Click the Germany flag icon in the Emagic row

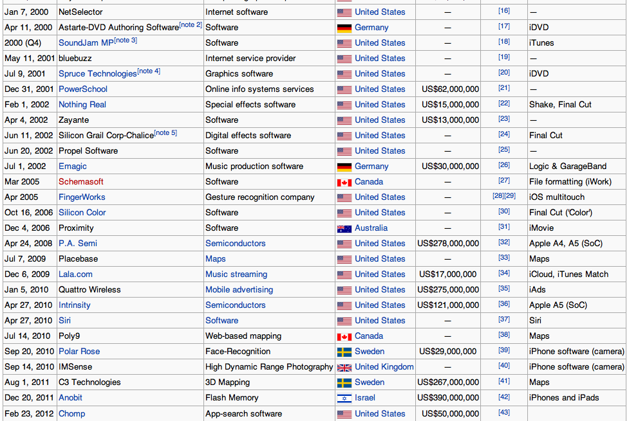tap(344, 166)
